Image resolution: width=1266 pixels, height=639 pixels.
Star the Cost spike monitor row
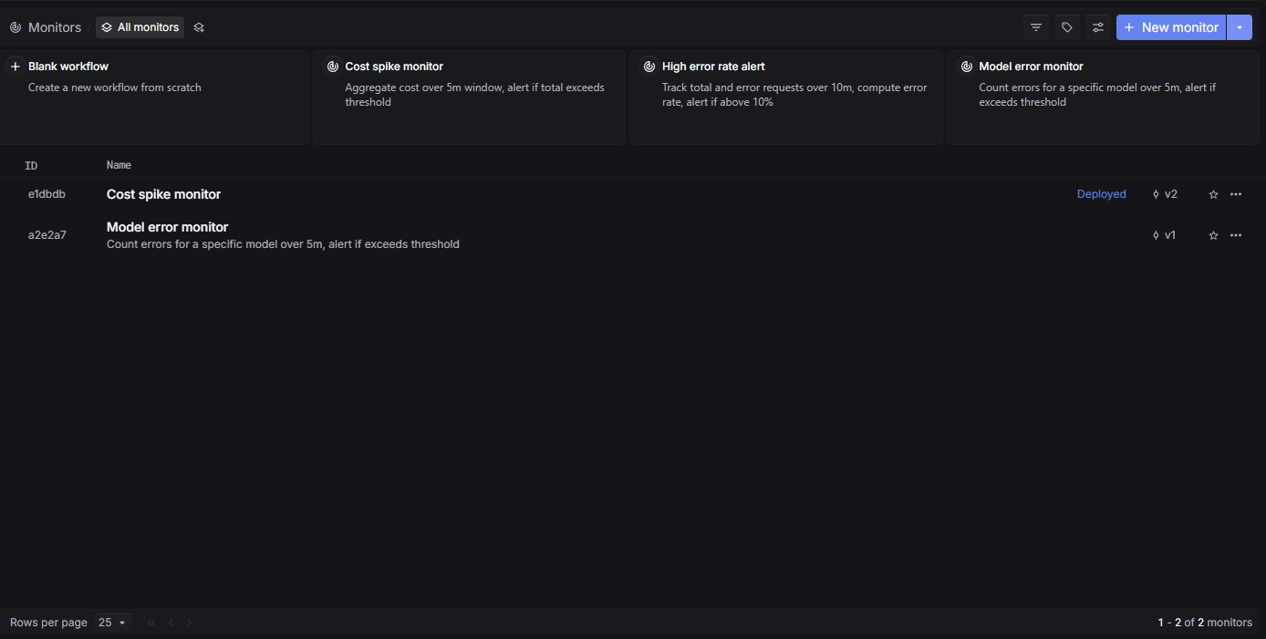1213,194
